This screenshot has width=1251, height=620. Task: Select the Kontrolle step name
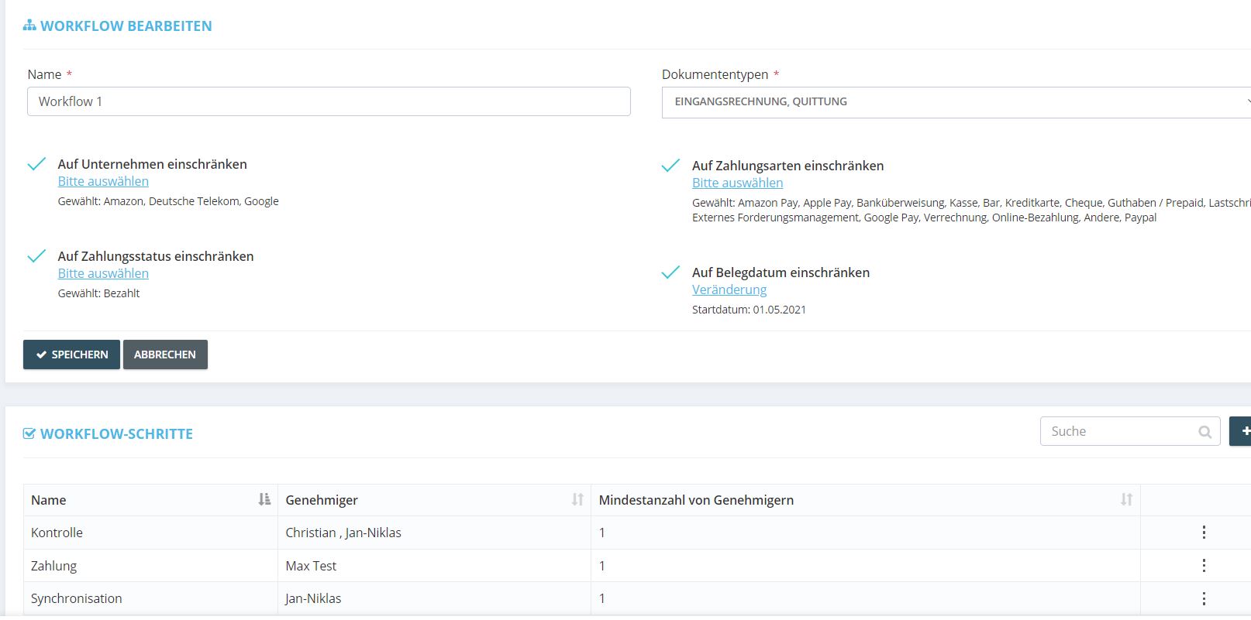(57, 533)
